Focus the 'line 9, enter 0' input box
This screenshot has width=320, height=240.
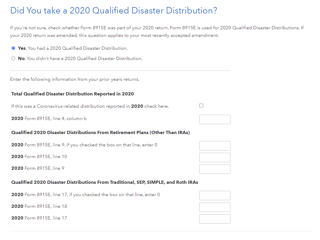tap(215, 146)
